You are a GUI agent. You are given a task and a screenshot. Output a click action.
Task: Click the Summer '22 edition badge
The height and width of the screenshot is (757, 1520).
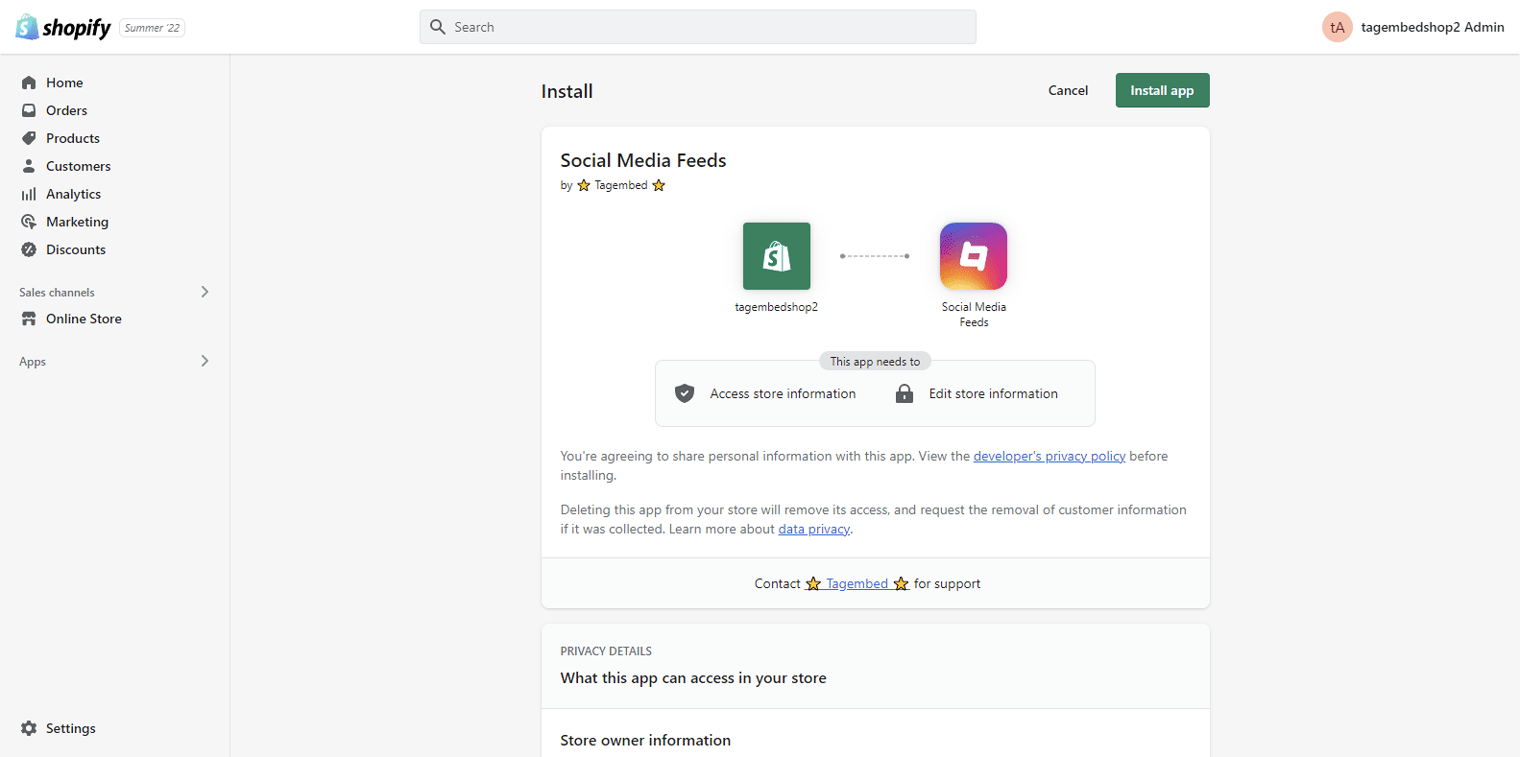(152, 28)
